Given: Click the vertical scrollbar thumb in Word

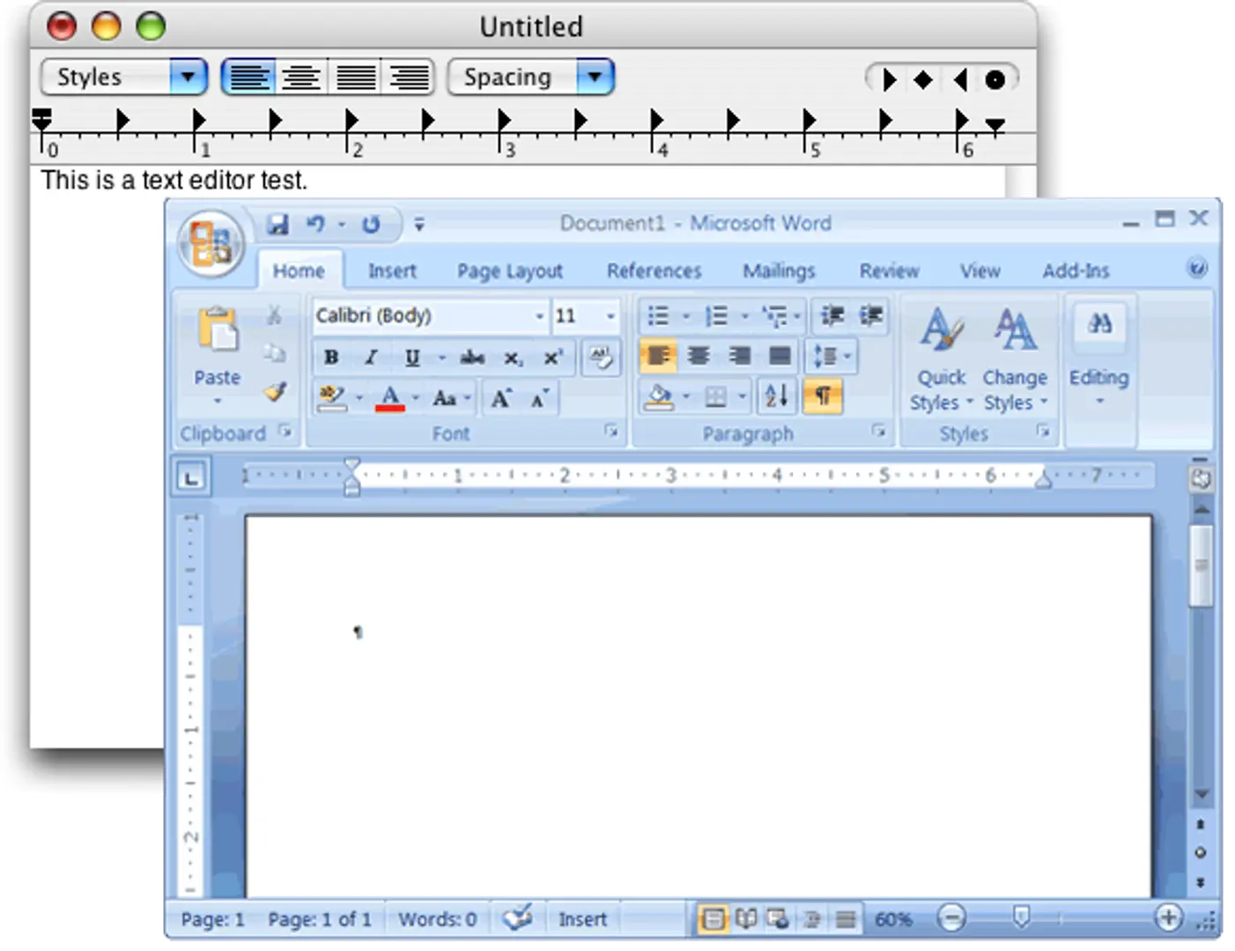Looking at the screenshot, I should click(1200, 564).
